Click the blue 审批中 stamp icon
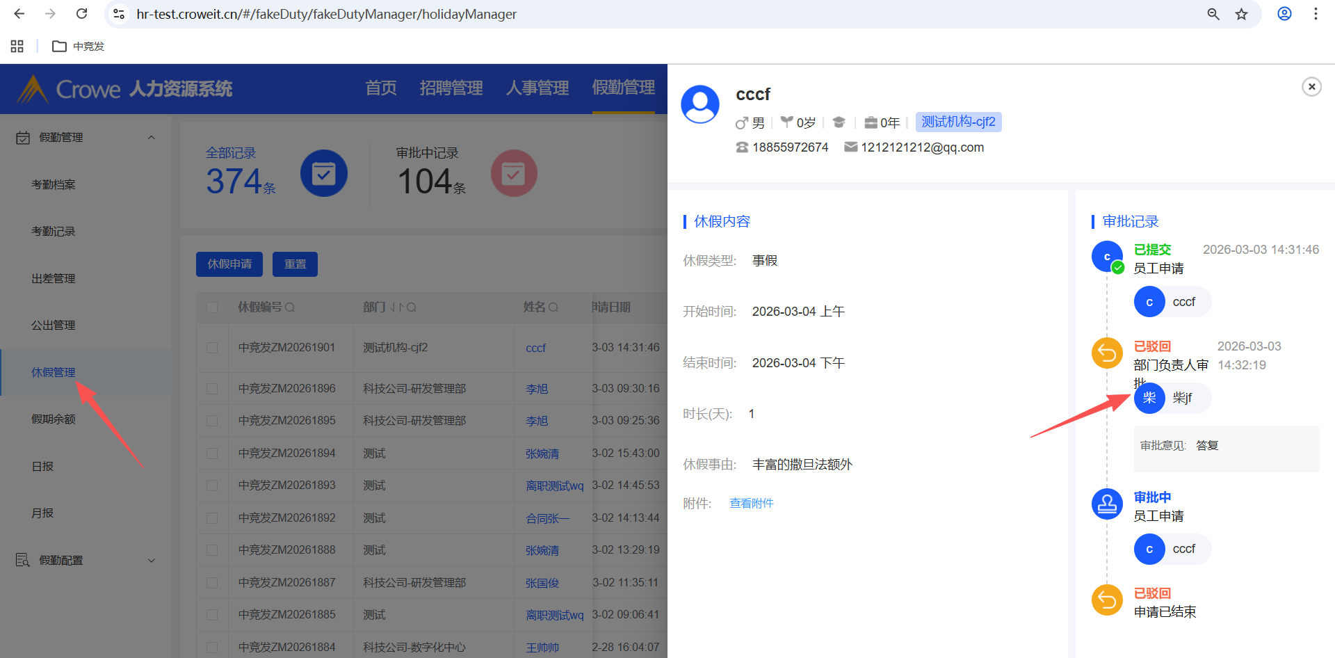This screenshot has height=658, width=1335. point(1107,504)
